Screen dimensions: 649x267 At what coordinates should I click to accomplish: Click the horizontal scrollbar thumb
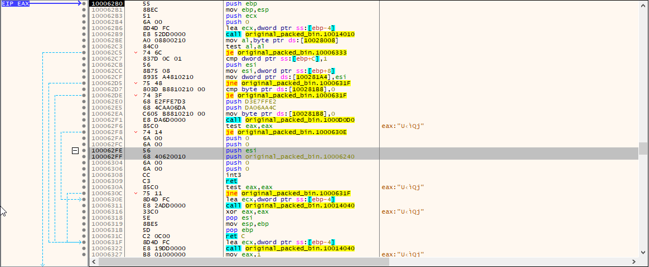click(244, 262)
